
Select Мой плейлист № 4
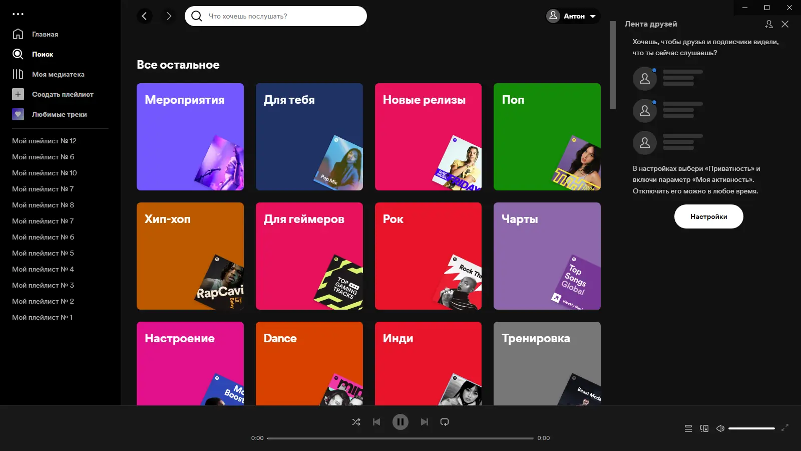pyautogui.click(x=43, y=269)
